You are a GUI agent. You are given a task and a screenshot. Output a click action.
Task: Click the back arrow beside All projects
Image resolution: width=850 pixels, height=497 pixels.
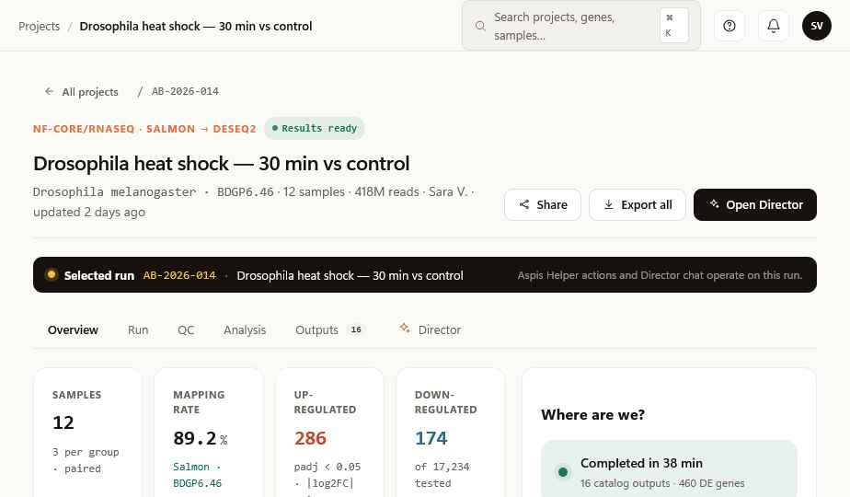click(50, 91)
